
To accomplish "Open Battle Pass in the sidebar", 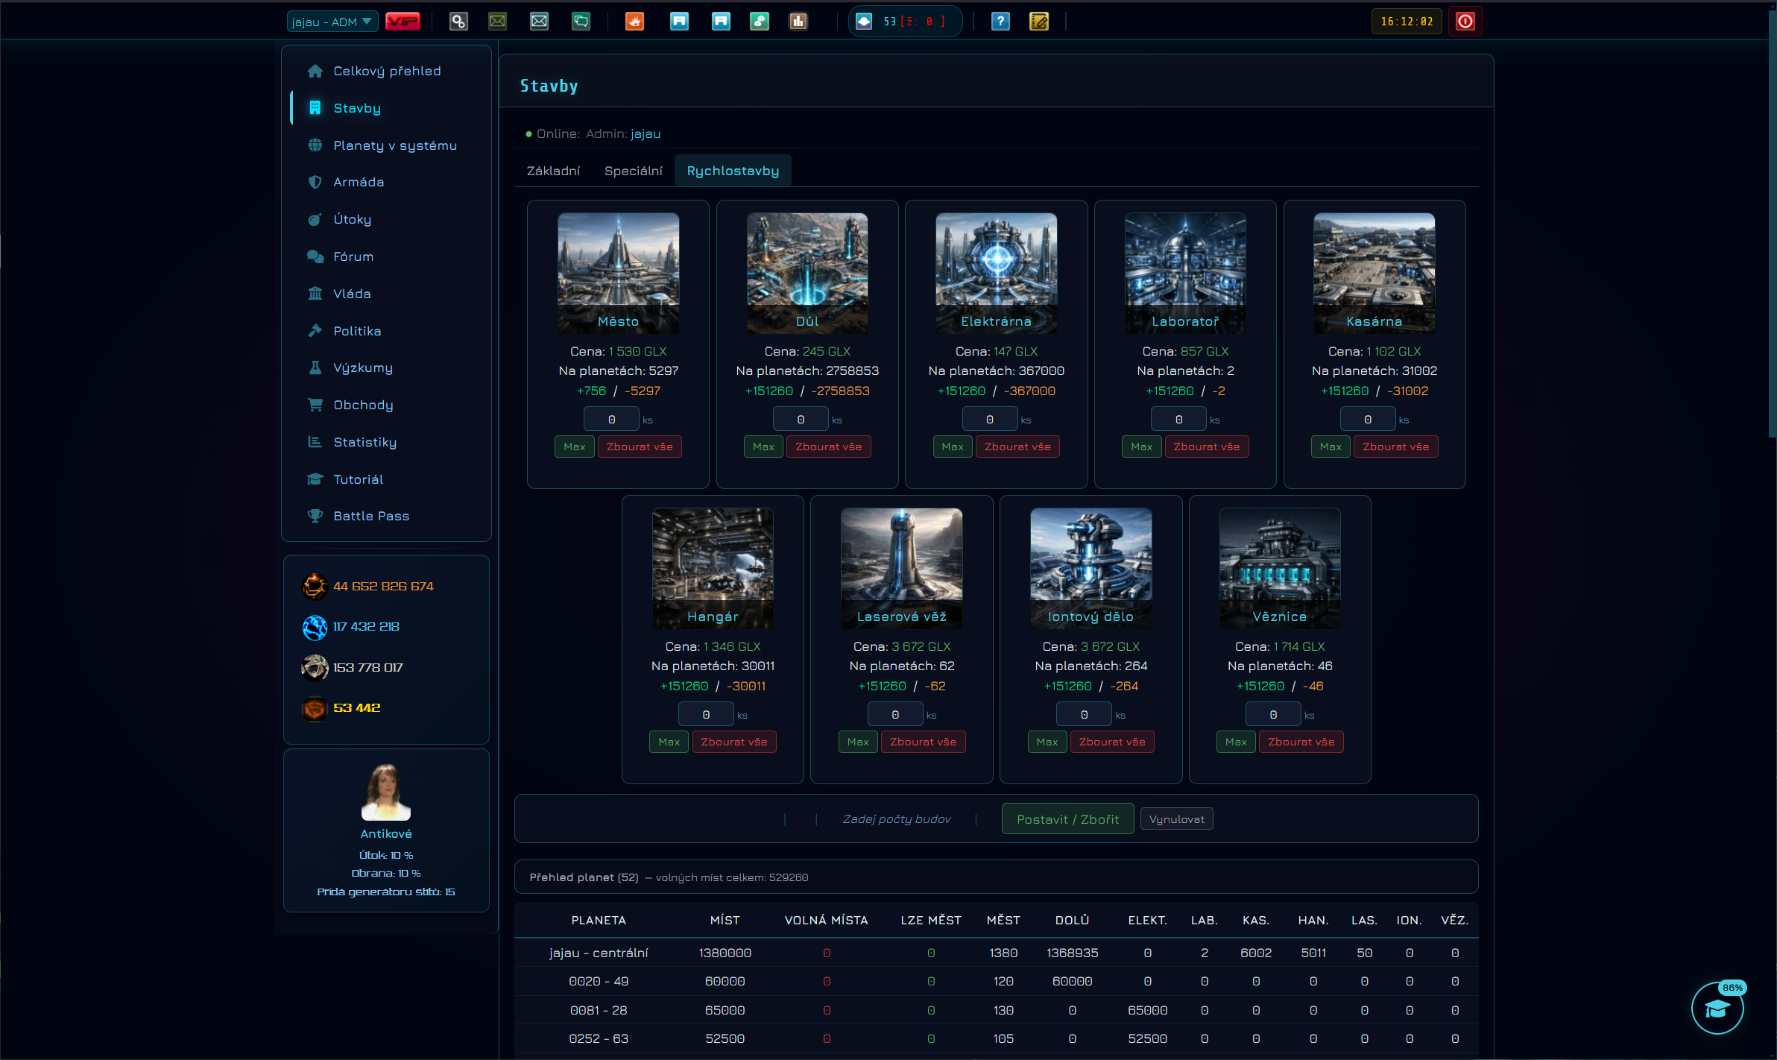I will pos(371,516).
